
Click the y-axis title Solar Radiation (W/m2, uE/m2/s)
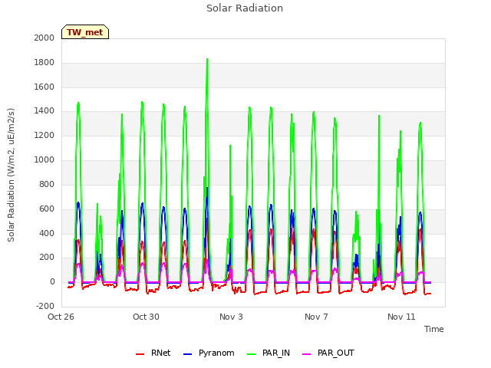tap(11, 175)
